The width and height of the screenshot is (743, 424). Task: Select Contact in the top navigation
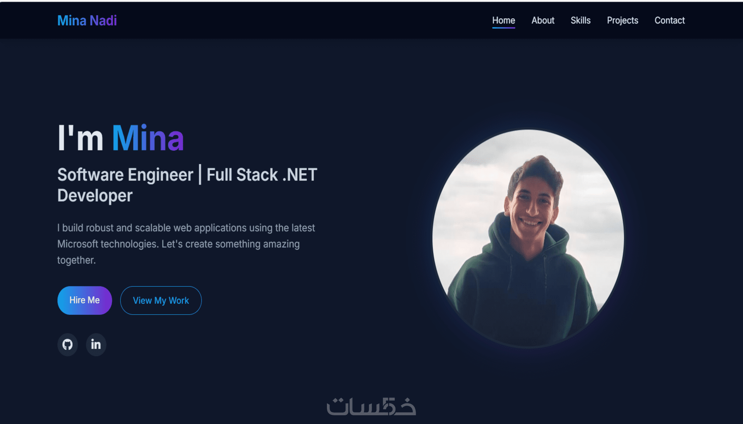670,21
